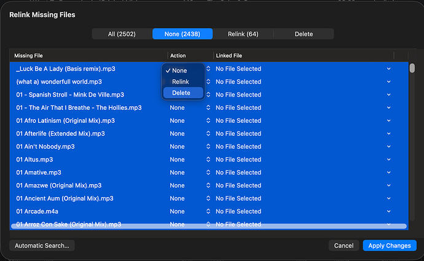Switch to the All (2502) tab
This screenshot has height=261, width=424.
tap(122, 34)
